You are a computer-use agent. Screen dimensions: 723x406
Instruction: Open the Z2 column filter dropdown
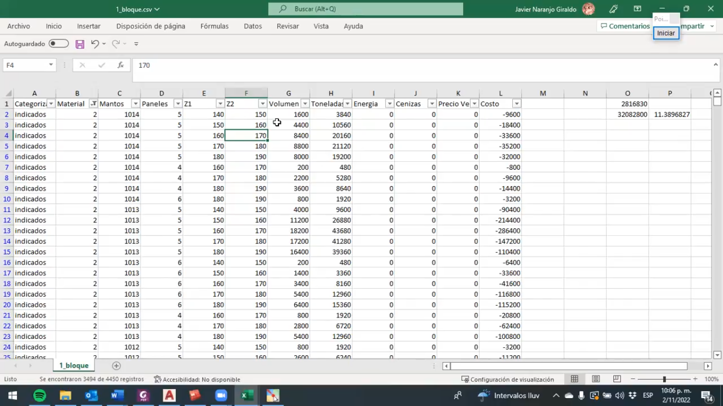[263, 104]
